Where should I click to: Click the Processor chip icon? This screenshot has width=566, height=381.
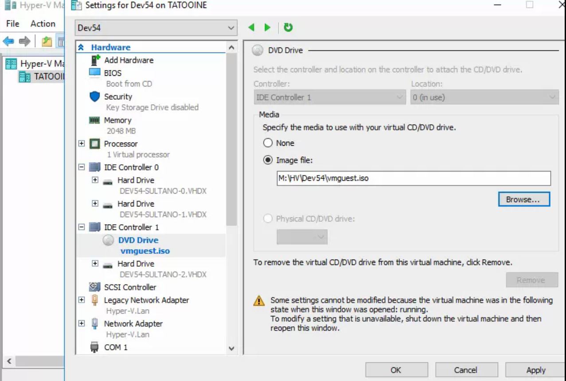pos(95,144)
